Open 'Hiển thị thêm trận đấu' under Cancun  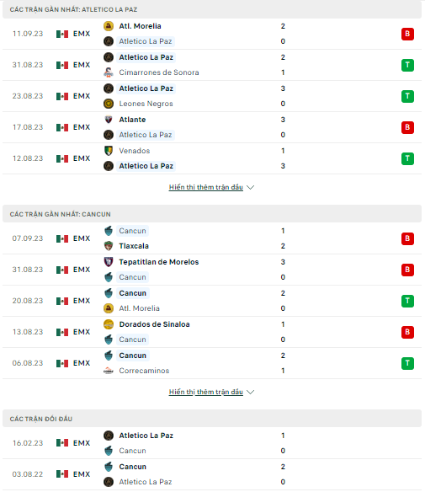206,392
